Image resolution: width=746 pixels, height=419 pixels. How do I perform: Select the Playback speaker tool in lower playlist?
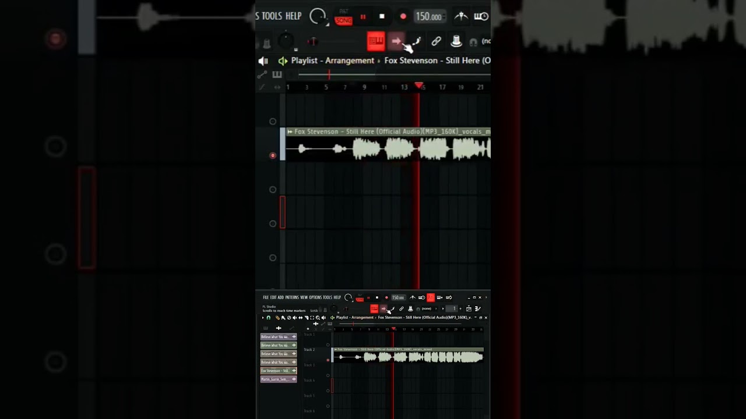(x=323, y=318)
